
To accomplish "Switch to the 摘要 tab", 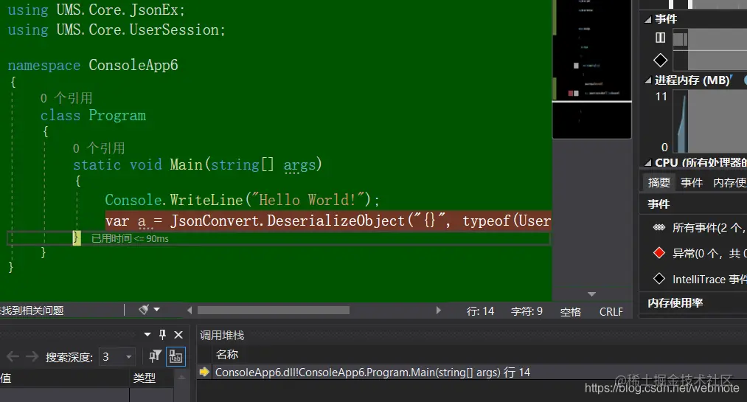I will pyautogui.click(x=659, y=182).
